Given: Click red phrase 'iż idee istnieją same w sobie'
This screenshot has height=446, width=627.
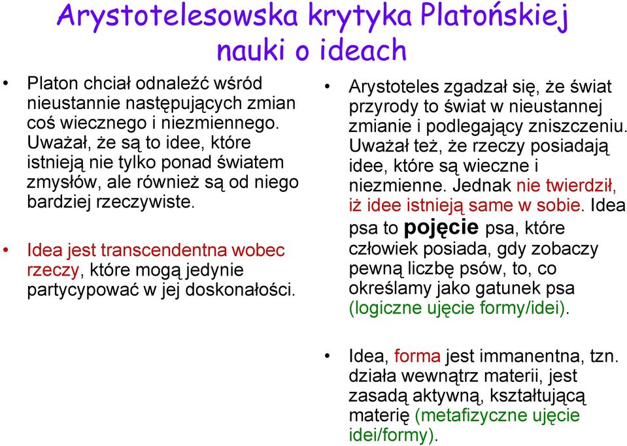Looking at the screenshot, I should pos(465,206).
